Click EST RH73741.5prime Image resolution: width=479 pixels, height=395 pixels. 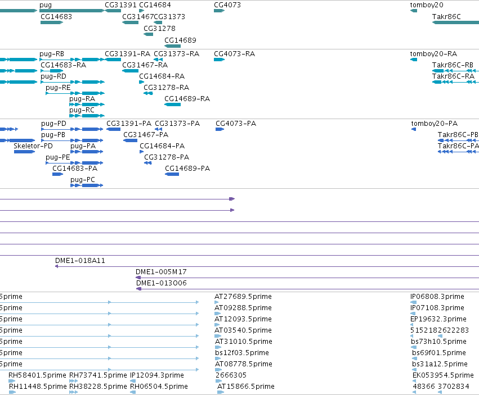coord(98,375)
